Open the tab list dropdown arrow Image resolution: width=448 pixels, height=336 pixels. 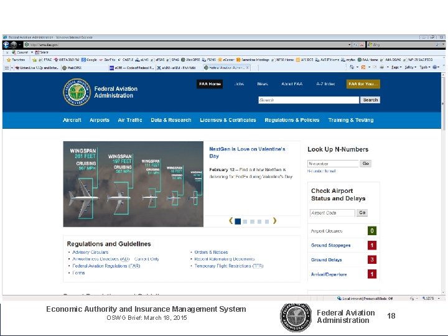(x=12, y=68)
